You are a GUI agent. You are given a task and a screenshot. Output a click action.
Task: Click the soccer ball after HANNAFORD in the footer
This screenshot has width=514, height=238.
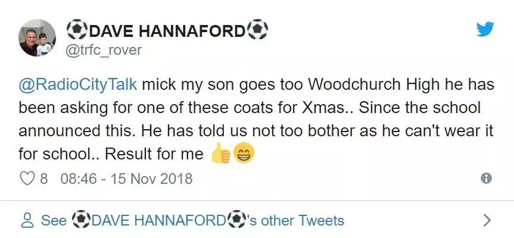[237, 221]
